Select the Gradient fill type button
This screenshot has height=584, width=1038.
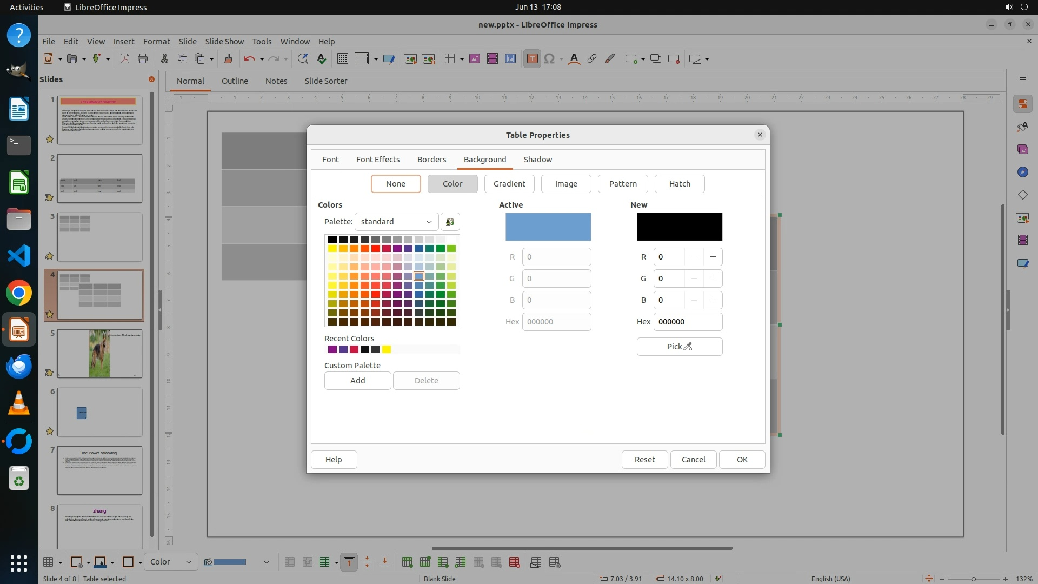click(x=509, y=184)
